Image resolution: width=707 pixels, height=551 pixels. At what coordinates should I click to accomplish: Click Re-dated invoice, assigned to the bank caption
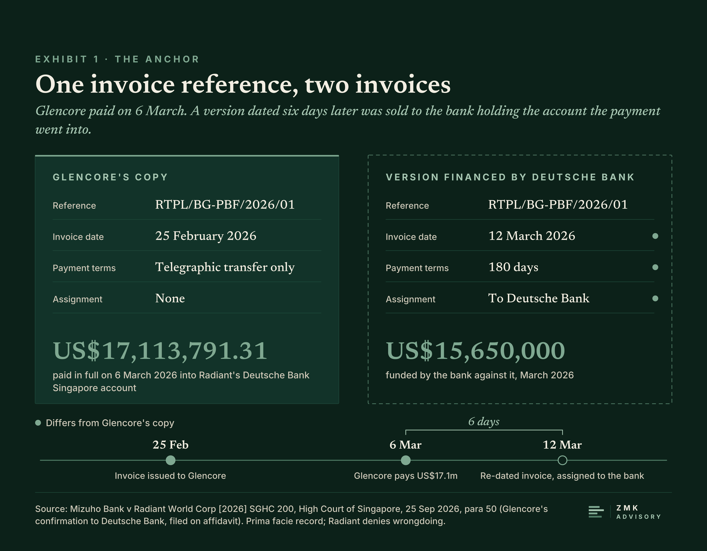(562, 476)
